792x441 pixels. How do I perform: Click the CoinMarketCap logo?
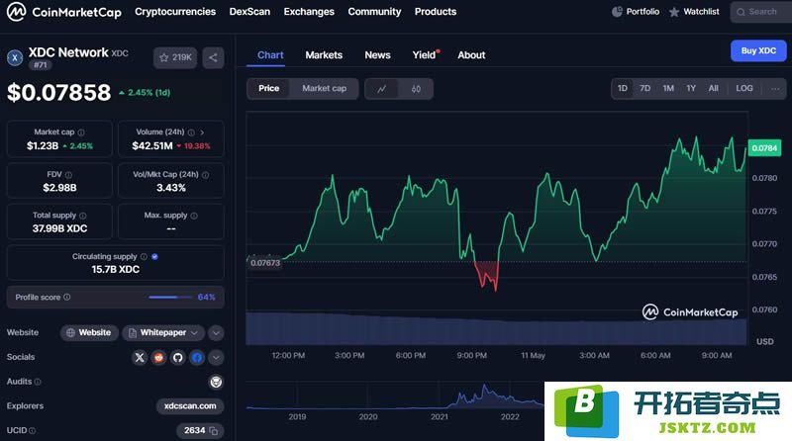pyautogui.click(x=64, y=12)
